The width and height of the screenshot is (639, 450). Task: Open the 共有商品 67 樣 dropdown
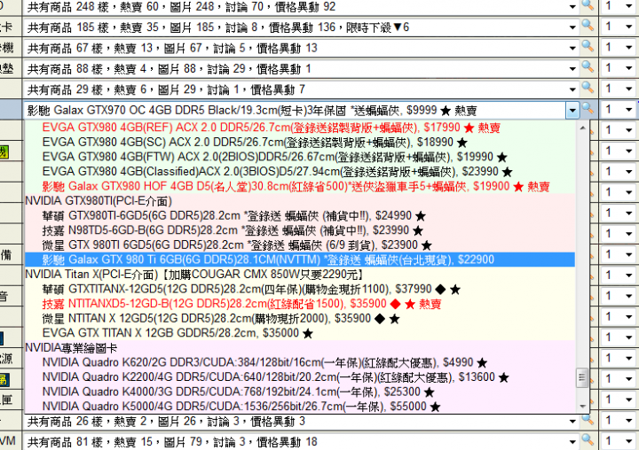[x=572, y=48]
